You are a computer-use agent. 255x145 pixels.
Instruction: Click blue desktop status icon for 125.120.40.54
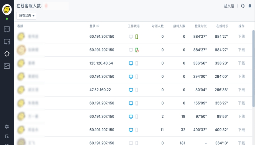click(131, 63)
